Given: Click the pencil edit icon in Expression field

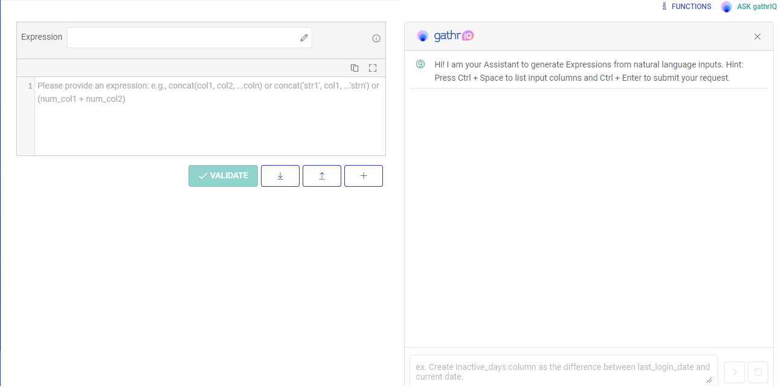Looking at the screenshot, I should click(x=304, y=38).
